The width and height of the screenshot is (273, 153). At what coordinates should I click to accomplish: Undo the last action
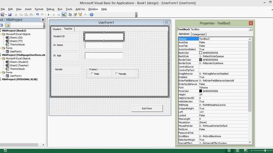pyautogui.click(x=37, y=14)
